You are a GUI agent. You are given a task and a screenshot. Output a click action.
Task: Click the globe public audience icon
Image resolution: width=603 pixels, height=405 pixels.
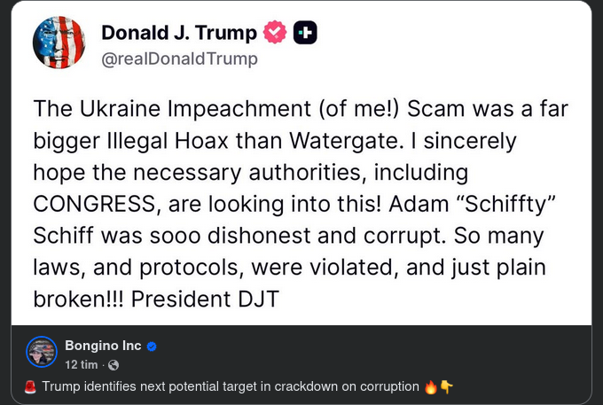click(x=114, y=365)
